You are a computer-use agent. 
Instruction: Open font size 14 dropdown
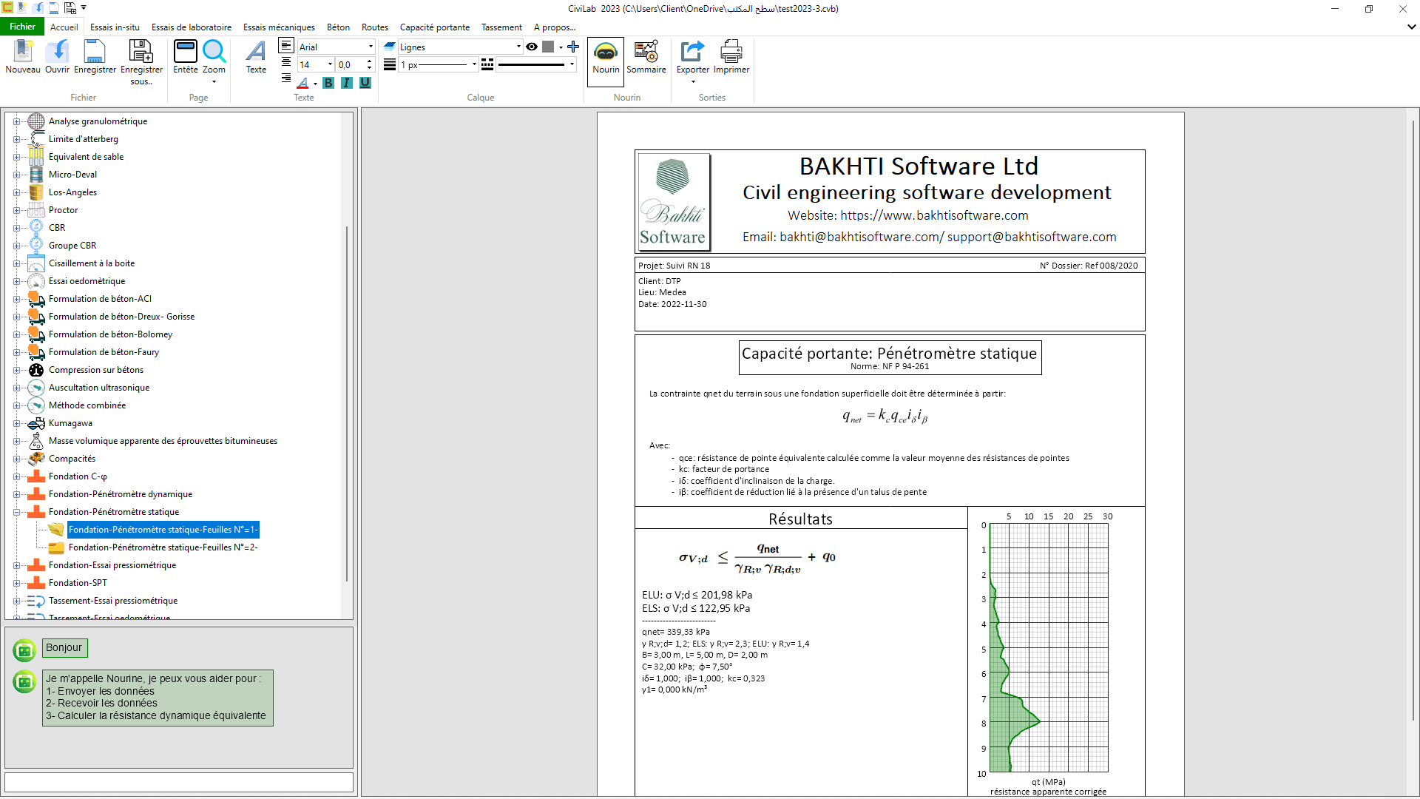331,64
